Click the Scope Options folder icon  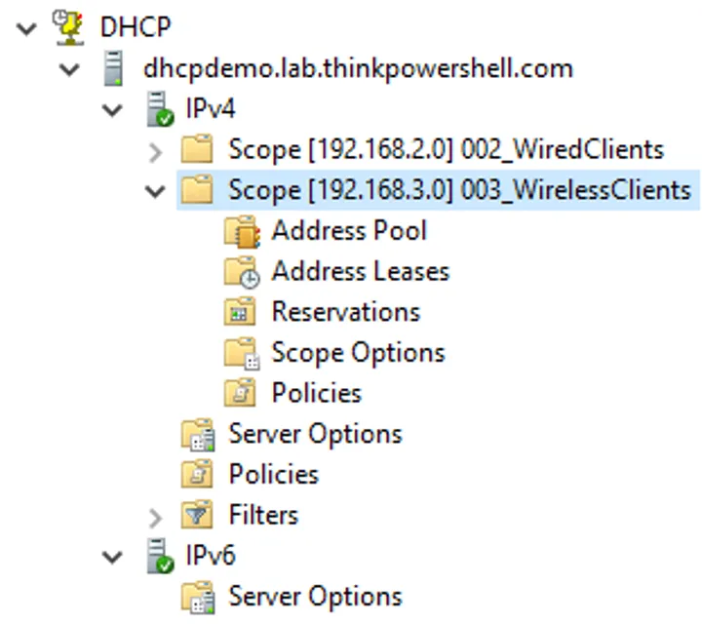click(x=240, y=353)
